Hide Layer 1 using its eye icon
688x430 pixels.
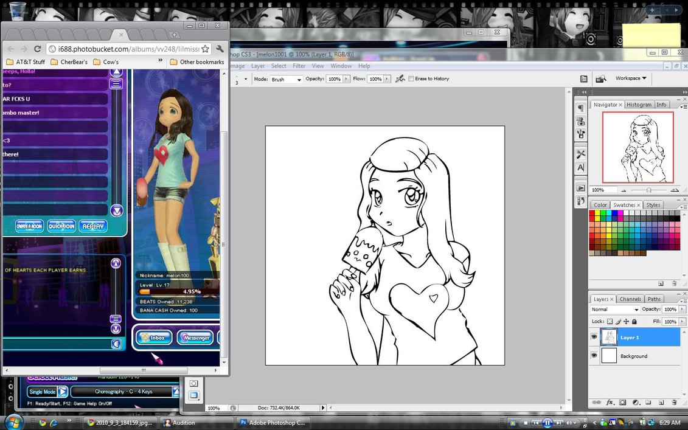pos(594,337)
